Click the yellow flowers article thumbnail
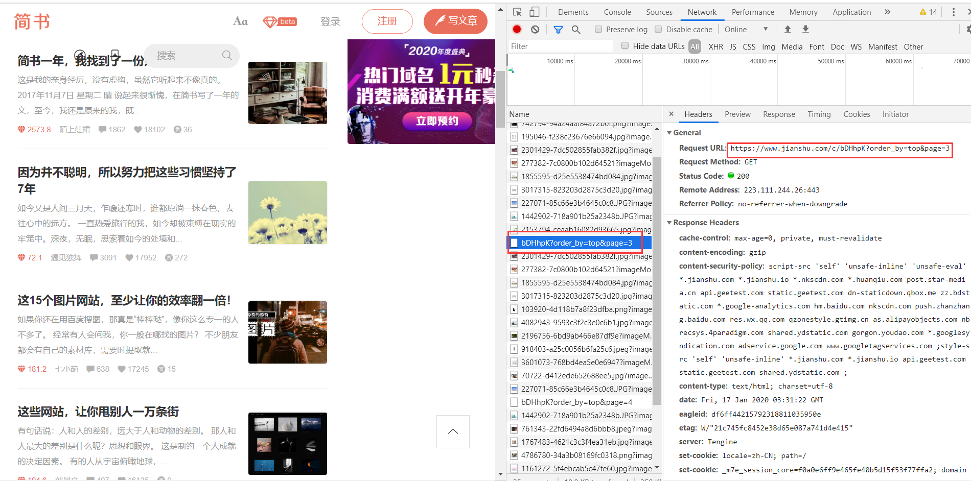The width and height of the screenshot is (971, 481). (288, 212)
